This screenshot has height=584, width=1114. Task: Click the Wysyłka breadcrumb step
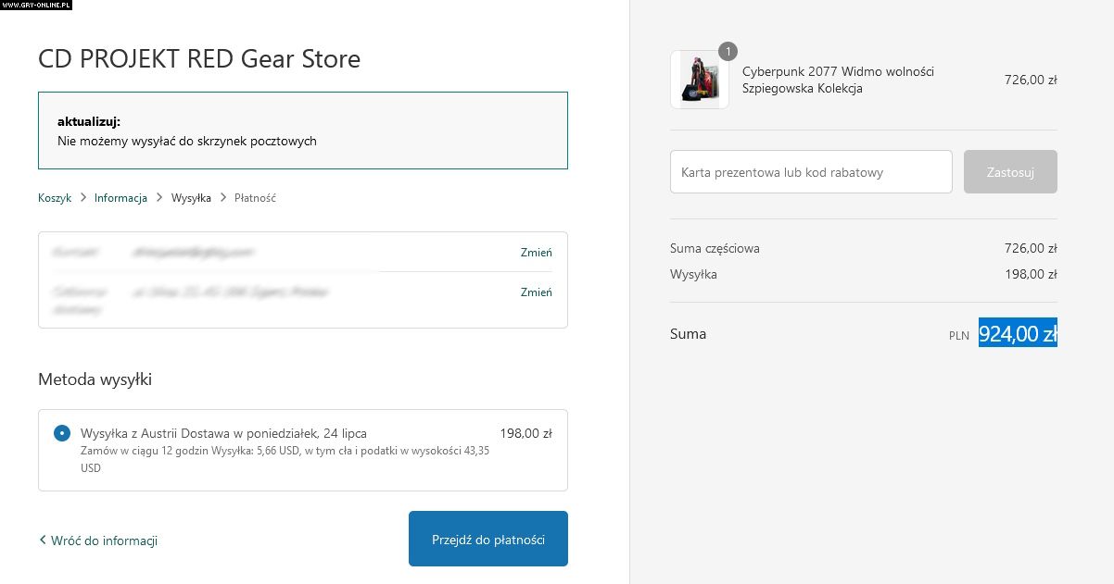(x=191, y=198)
